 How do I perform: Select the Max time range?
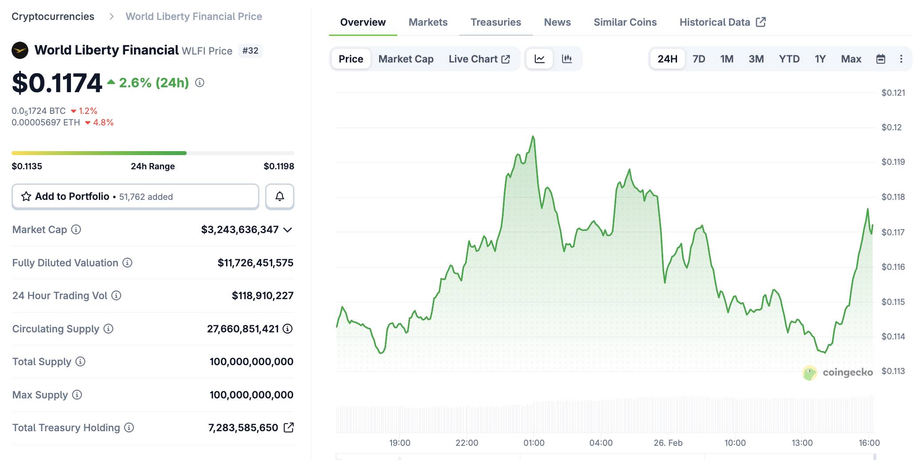pos(851,59)
